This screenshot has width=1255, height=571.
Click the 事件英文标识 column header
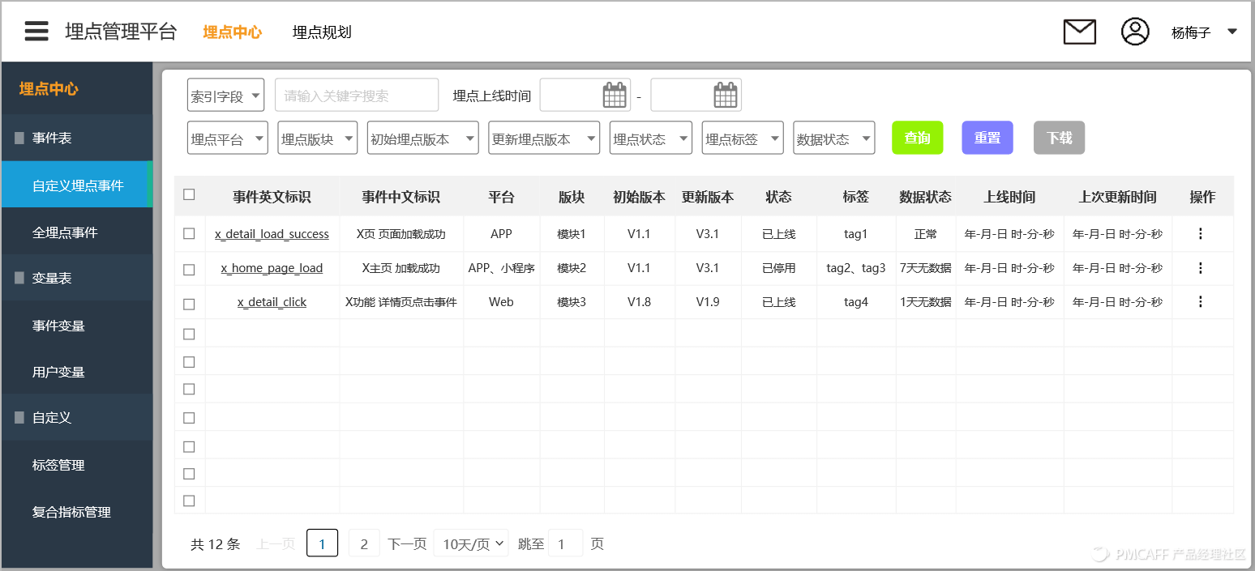tap(272, 197)
